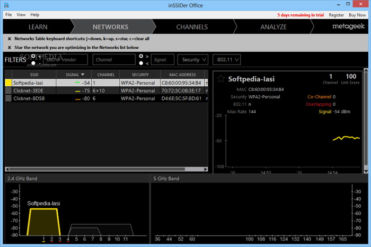Viewport: 371px width, 247px height.
Task: Dismiss the 'Star the network' hint bar
Action: click(x=10, y=48)
